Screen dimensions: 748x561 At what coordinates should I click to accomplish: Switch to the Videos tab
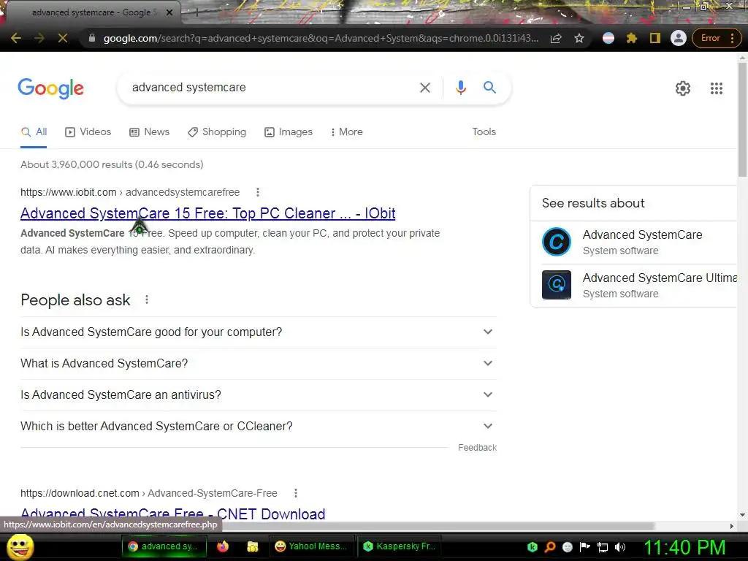[88, 132]
